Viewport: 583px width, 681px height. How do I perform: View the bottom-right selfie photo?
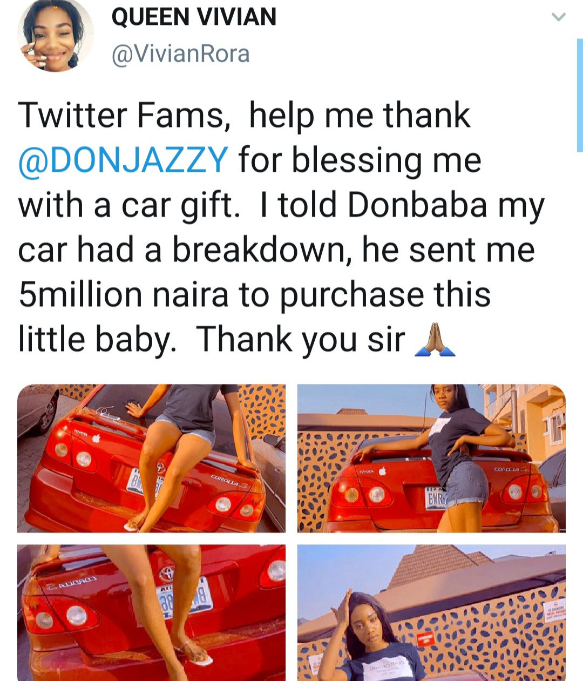(431, 612)
